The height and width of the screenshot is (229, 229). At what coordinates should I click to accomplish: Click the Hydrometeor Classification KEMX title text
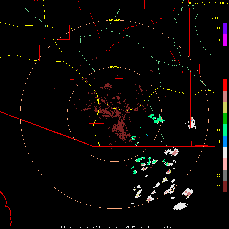(x=116, y=227)
